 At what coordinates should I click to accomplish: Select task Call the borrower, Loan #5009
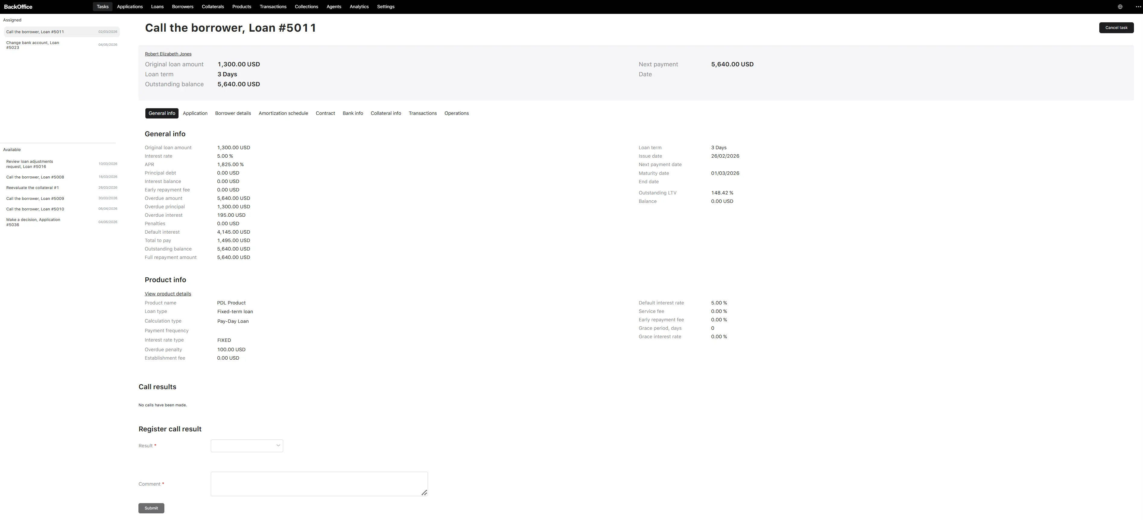(62, 198)
